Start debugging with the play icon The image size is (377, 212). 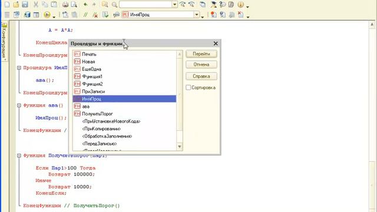pyautogui.click(x=47, y=15)
